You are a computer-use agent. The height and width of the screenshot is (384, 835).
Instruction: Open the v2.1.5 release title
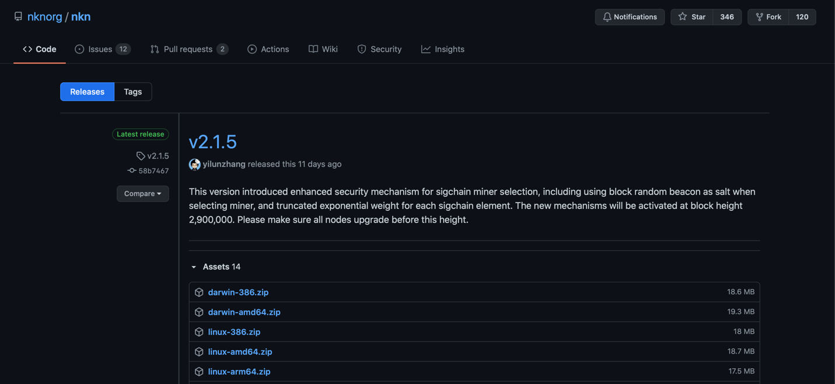point(213,142)
